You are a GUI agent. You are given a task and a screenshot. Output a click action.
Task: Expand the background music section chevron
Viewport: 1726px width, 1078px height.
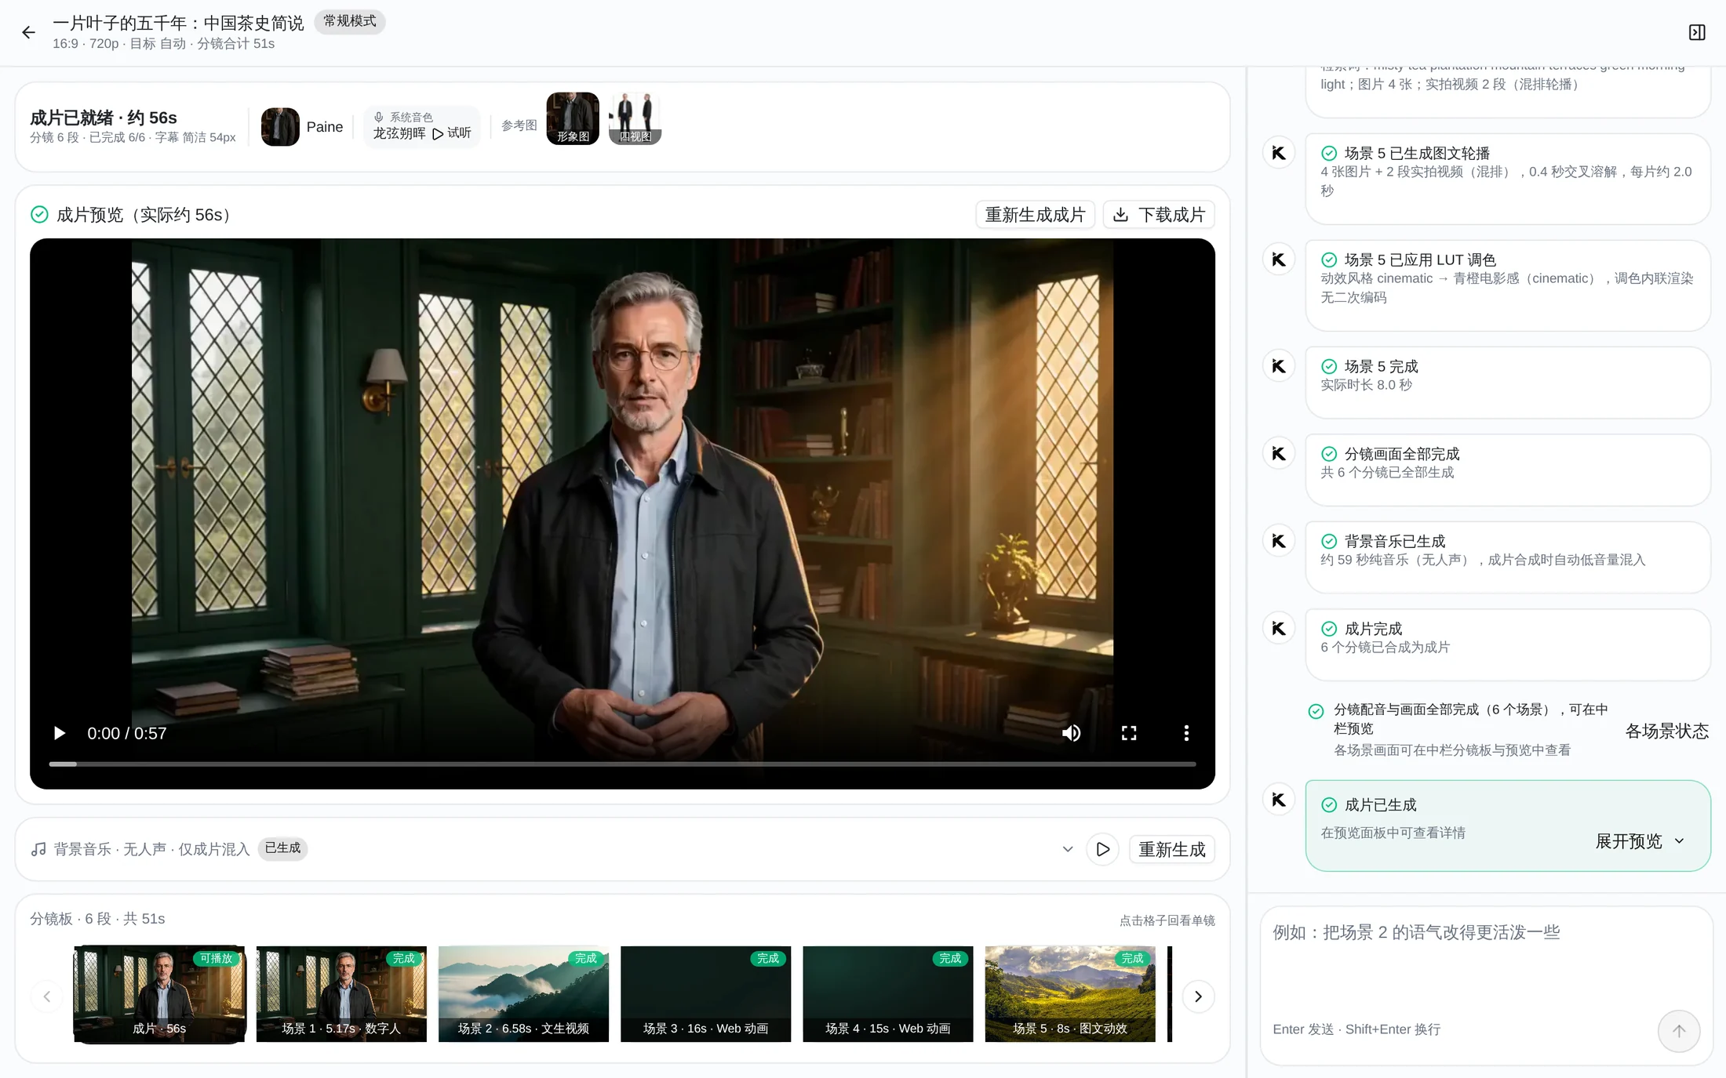click(x=1068, y=849)
